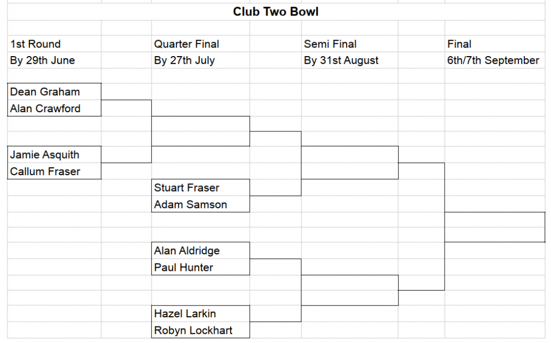
Task: Click the Hazel Larkin cell
Action: coord(200,314)
